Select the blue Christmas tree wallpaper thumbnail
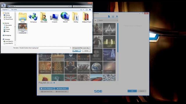 click(109, 55)
